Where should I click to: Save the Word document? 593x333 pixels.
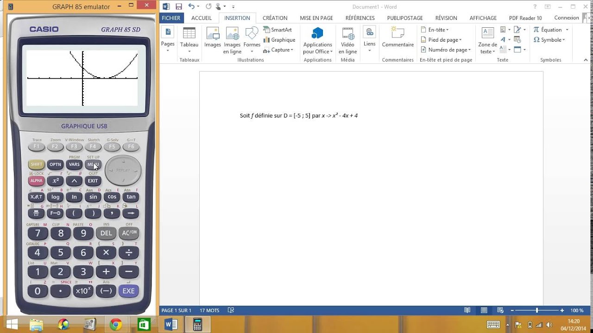tap(178, 6)
